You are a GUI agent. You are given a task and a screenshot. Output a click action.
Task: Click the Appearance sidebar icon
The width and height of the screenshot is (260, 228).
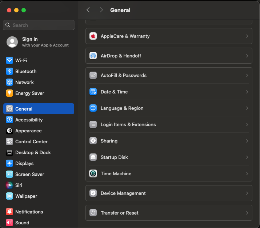point(9,131)
